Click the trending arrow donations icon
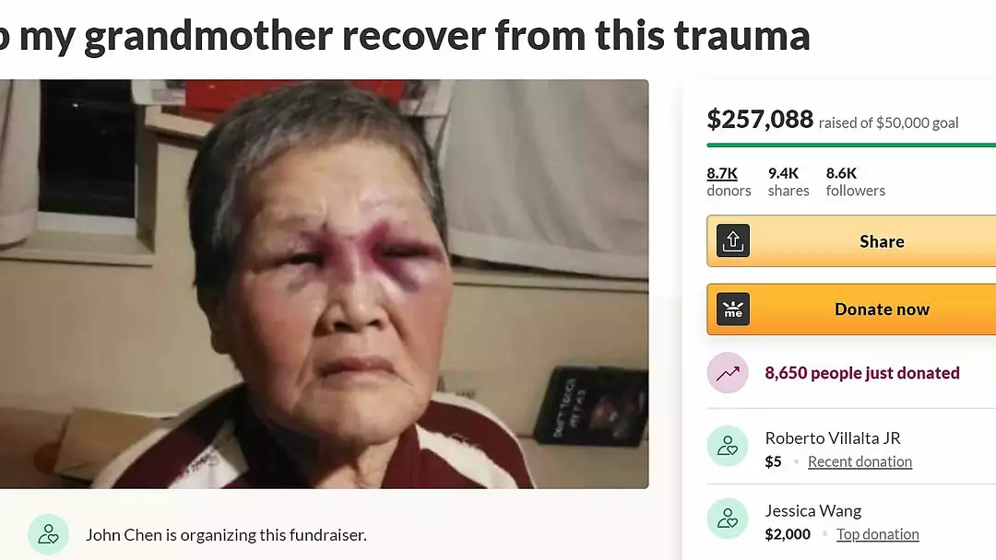The width and height of the screenshot is (996, 560). 728,373
